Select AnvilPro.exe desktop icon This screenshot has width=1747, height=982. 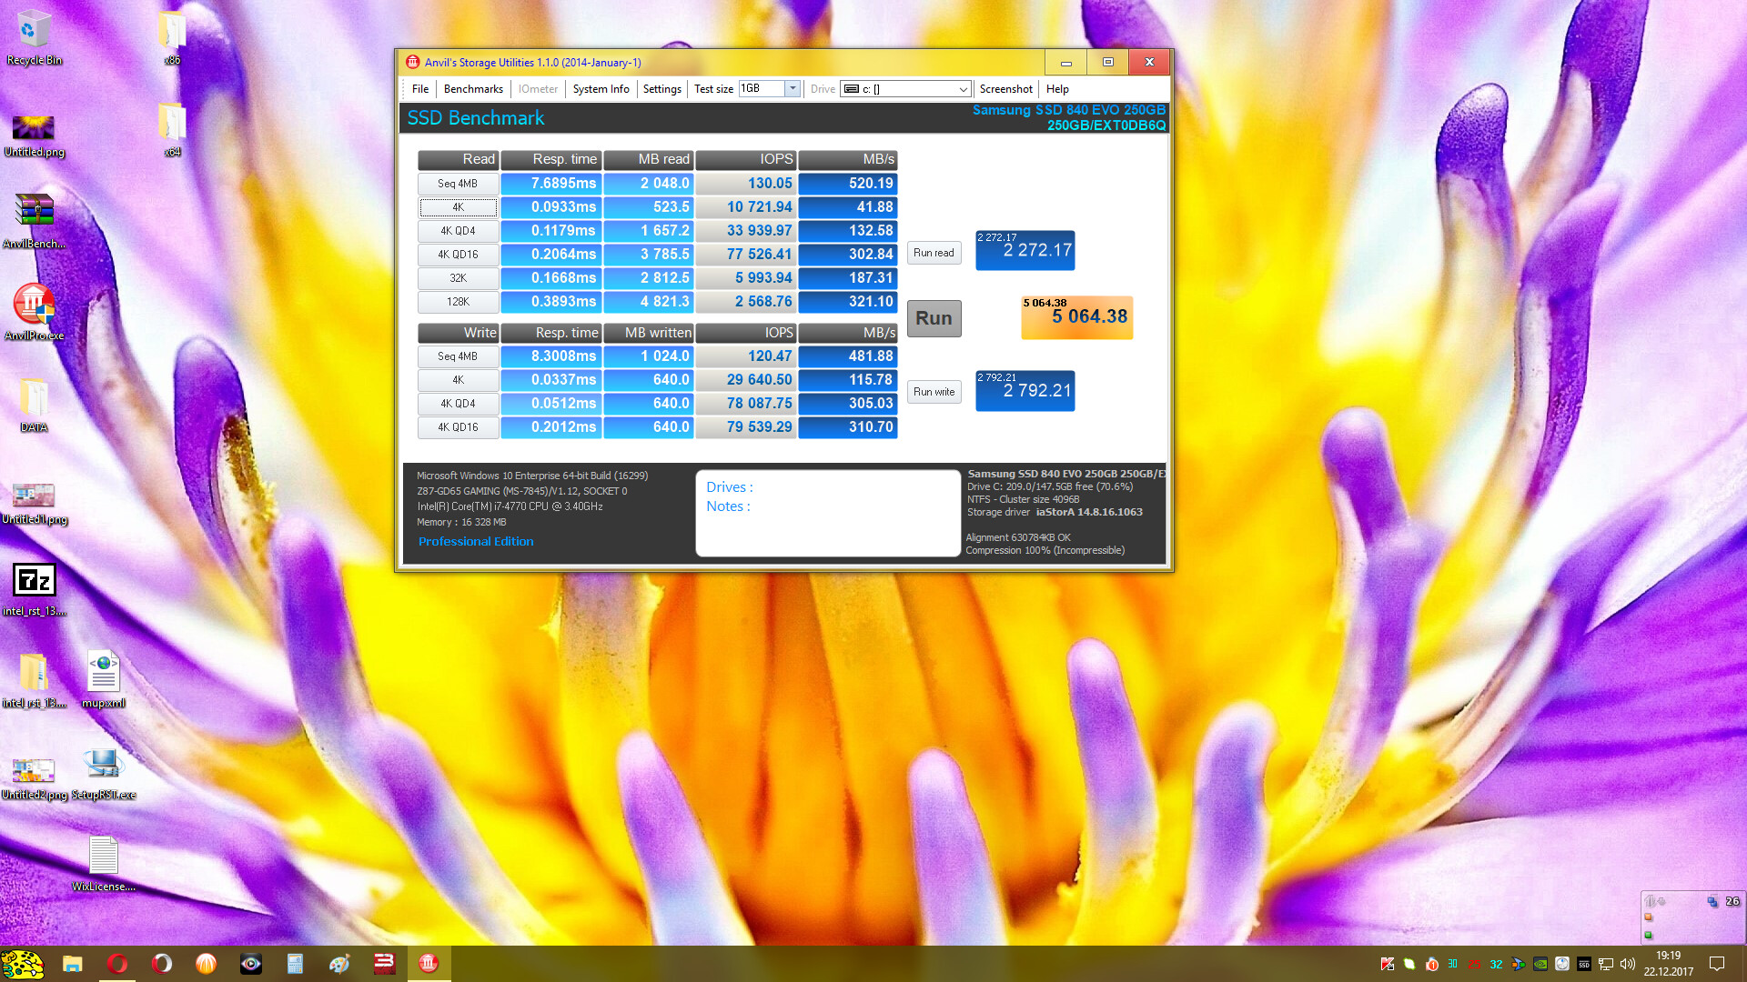tap(34, 313)
